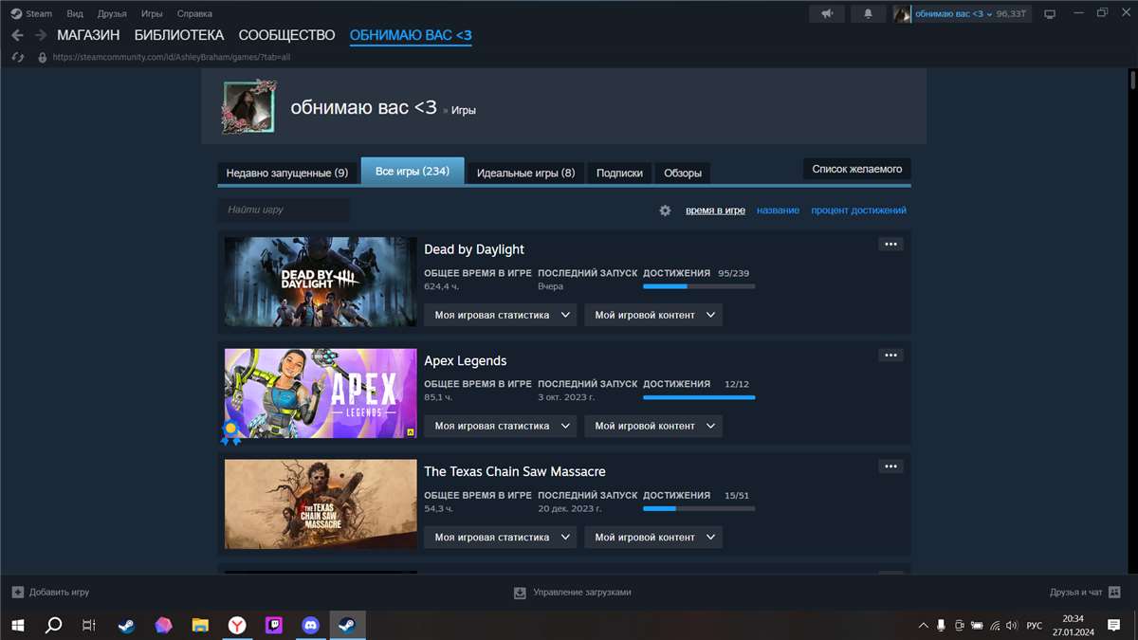Open options menu for Dead by Daylight
This screenshot has height=640, width=1138.
click(890, 244)
